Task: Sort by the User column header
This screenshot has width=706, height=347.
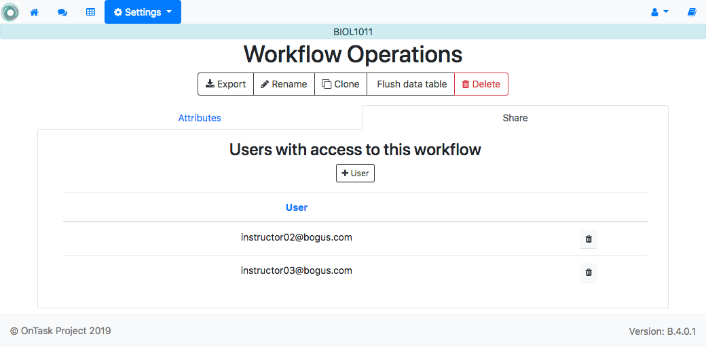Action: click(x=297, y=207)
